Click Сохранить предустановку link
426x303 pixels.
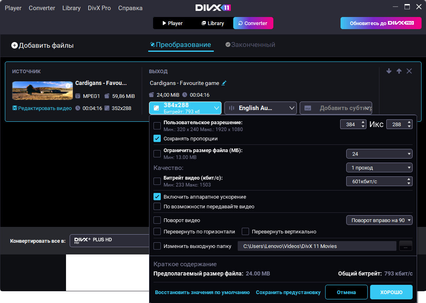tap(288, 292)
